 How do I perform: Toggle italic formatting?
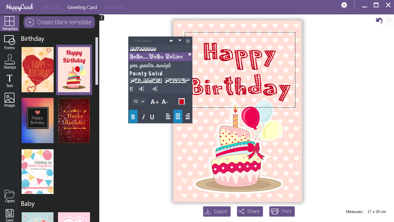(143, 117)
